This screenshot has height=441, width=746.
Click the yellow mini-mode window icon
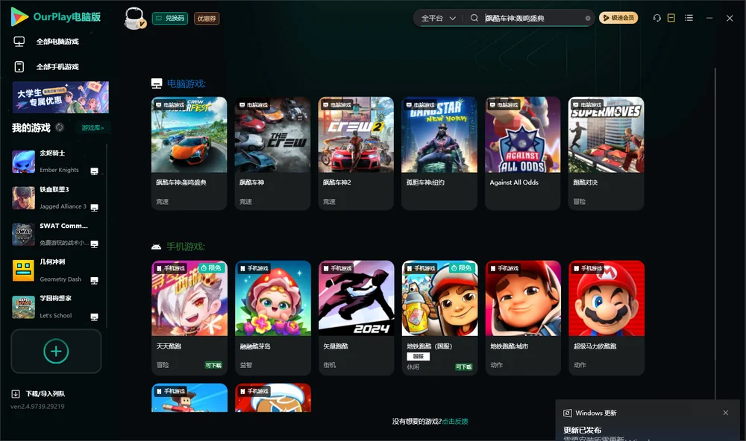pos(671,18)
